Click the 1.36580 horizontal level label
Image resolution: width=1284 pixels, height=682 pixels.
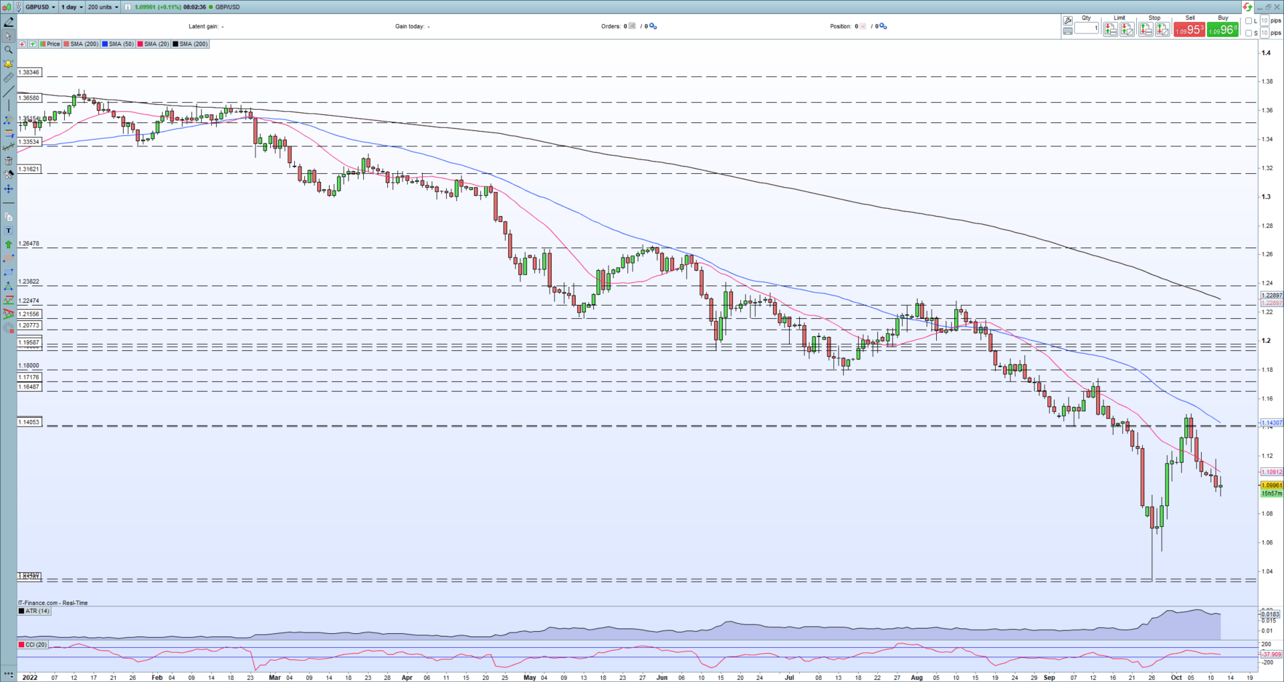29,98
